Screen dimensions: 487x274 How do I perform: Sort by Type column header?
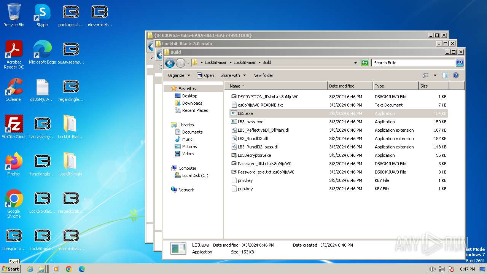396,86
